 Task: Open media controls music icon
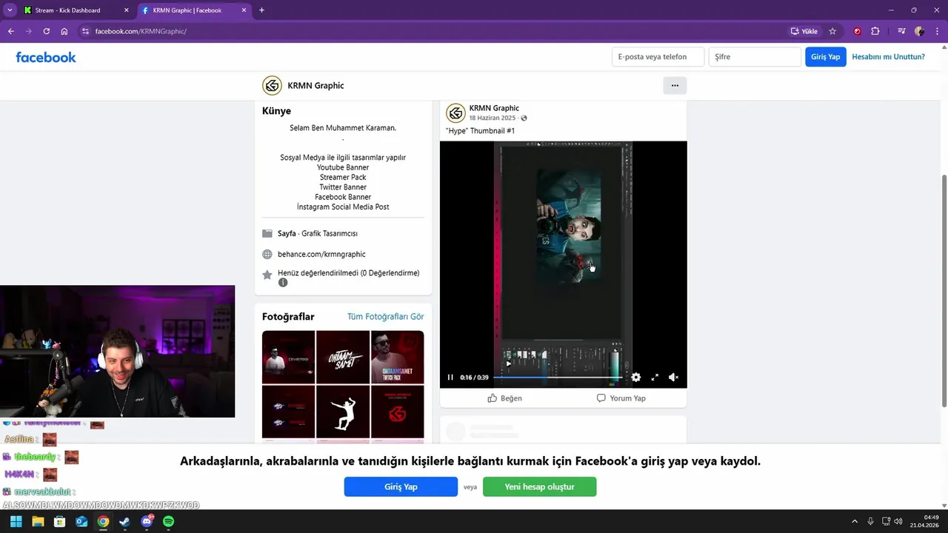click(901, 31)
